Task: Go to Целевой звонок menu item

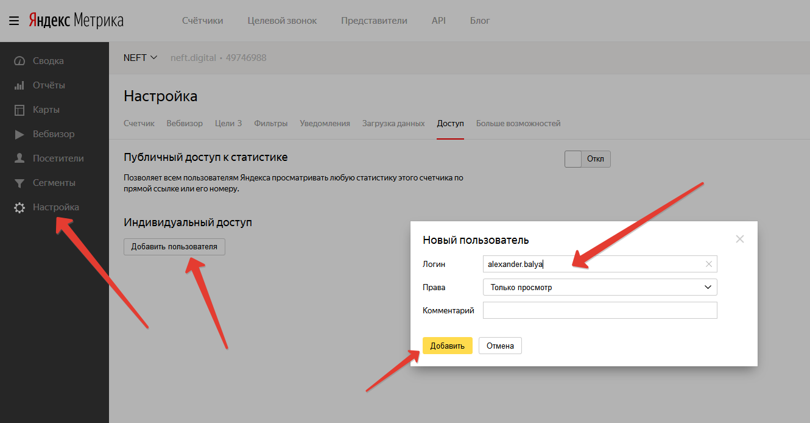Action: (282, 21)
